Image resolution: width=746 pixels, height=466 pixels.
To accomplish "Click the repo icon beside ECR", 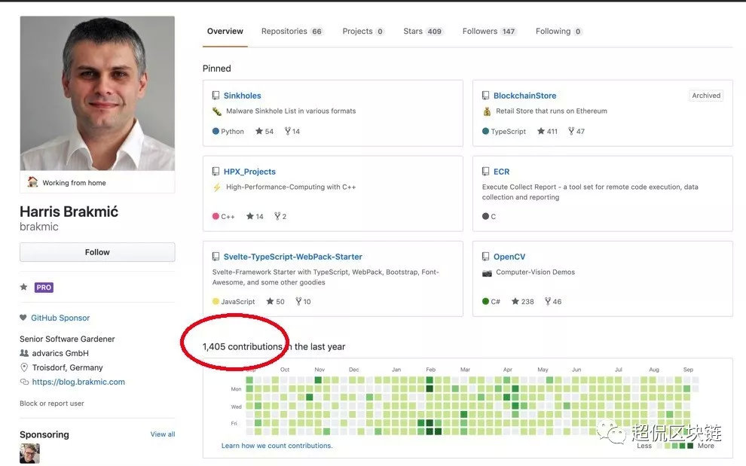I will 486,172.
